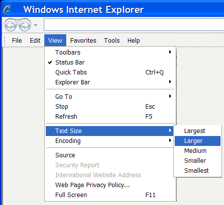Click the Internet Explorer logo icon
The image size is (224, 205).
[7, 9]
